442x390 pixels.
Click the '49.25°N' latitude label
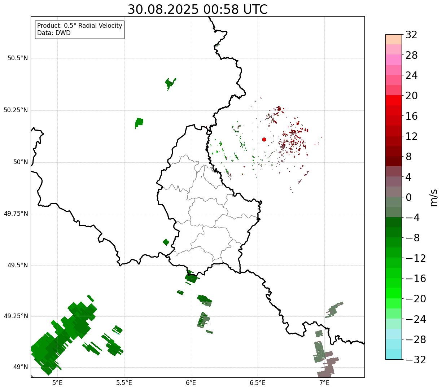click(x=16, y=316)
